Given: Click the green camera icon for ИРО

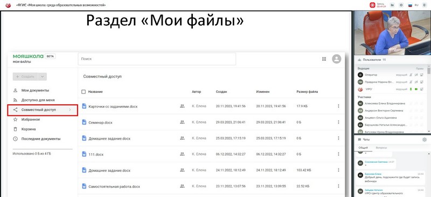Looking at the screenshot, I should [416, 89].
